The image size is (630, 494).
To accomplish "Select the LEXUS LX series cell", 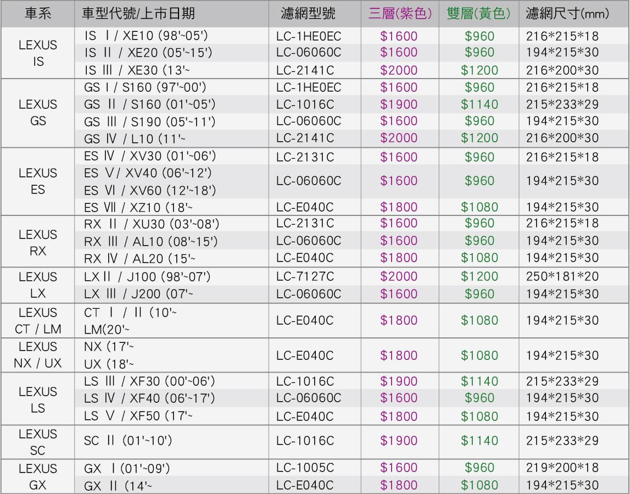I will (38, 285).
